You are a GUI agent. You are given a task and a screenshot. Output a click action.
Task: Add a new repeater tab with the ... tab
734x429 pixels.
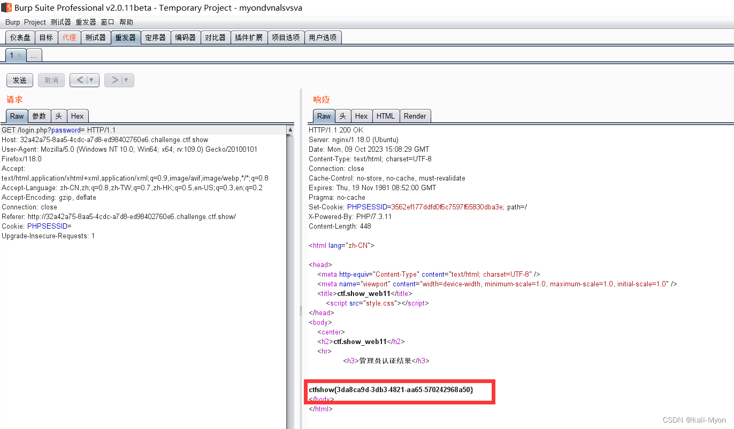point(34,55)
